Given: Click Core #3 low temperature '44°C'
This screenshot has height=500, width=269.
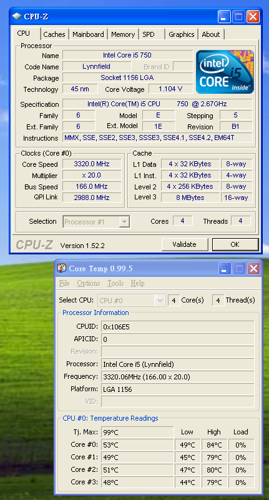Looking at the screenshot, I should tap(187, 482).
